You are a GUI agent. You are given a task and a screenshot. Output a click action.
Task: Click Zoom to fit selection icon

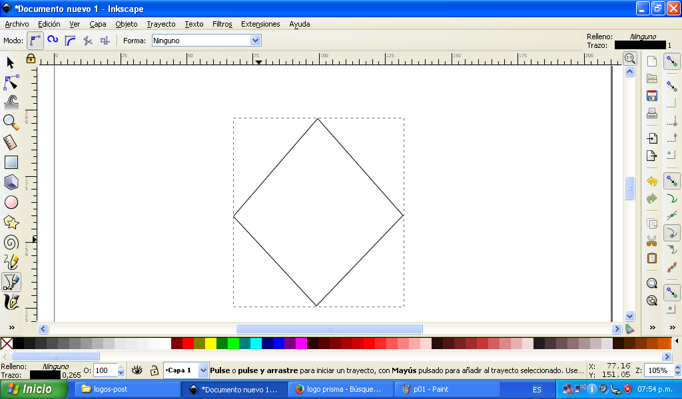tap(651, 283)
